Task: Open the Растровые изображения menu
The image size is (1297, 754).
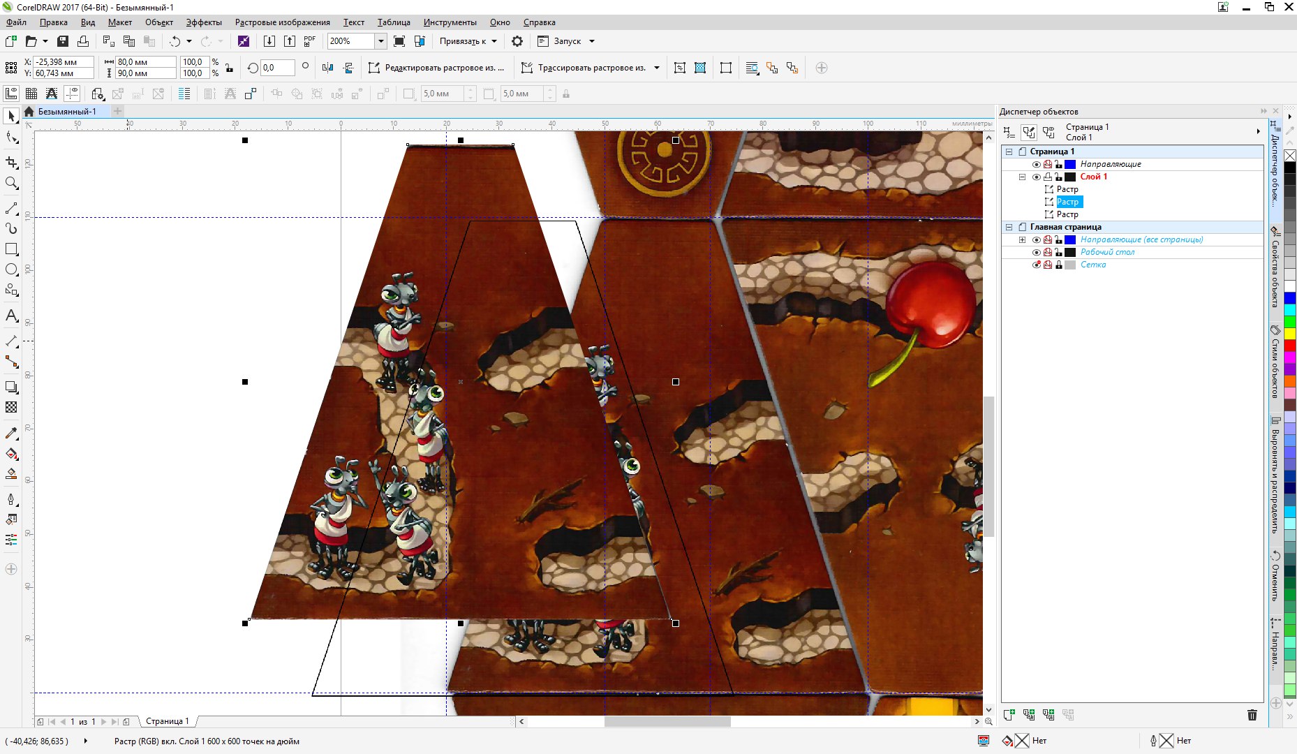Action: coord(283,22)
